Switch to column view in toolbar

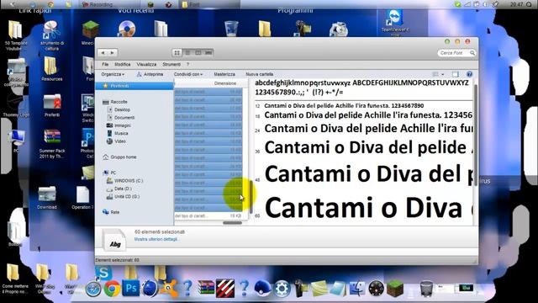click(198, 52)
